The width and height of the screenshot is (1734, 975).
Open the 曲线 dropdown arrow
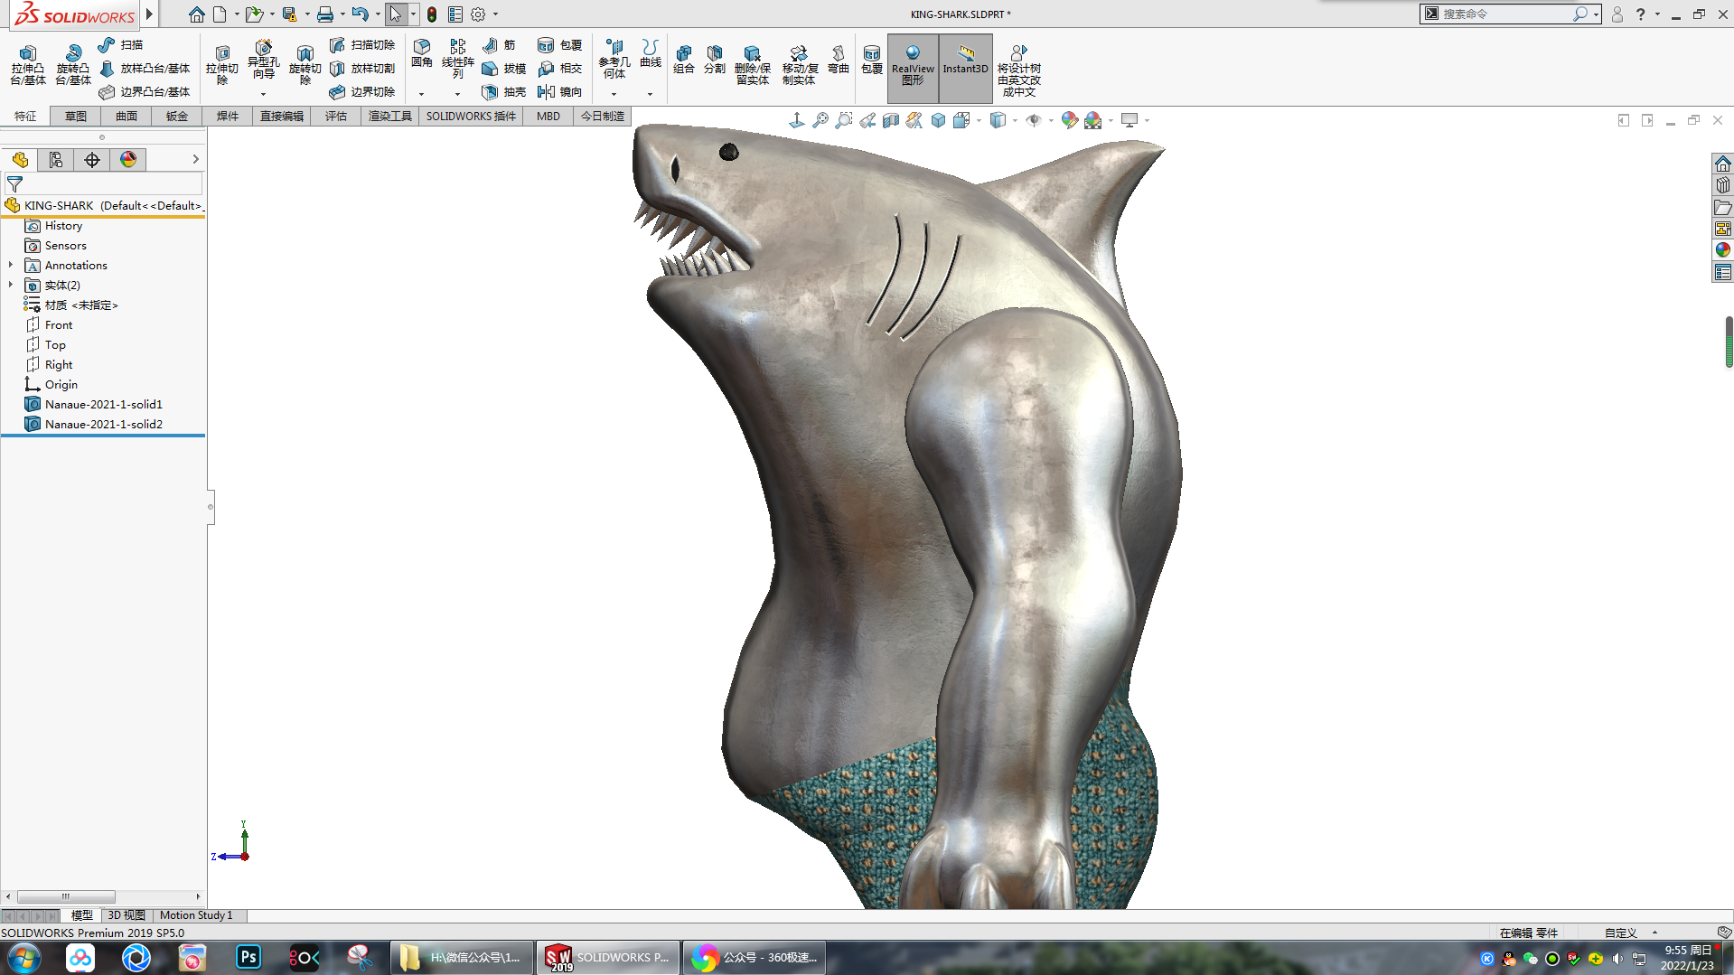[x=650, y=94]
